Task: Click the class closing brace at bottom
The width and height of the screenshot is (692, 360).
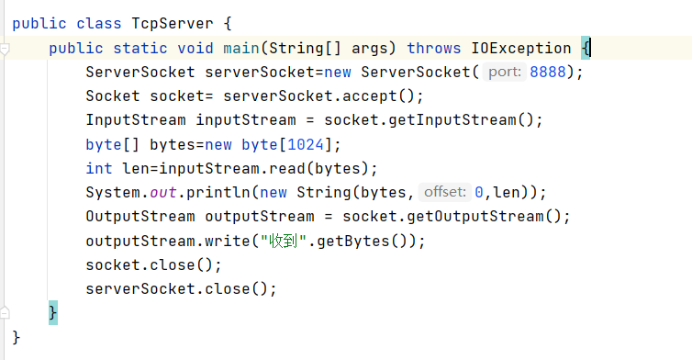Action: (x=17, y=337)
